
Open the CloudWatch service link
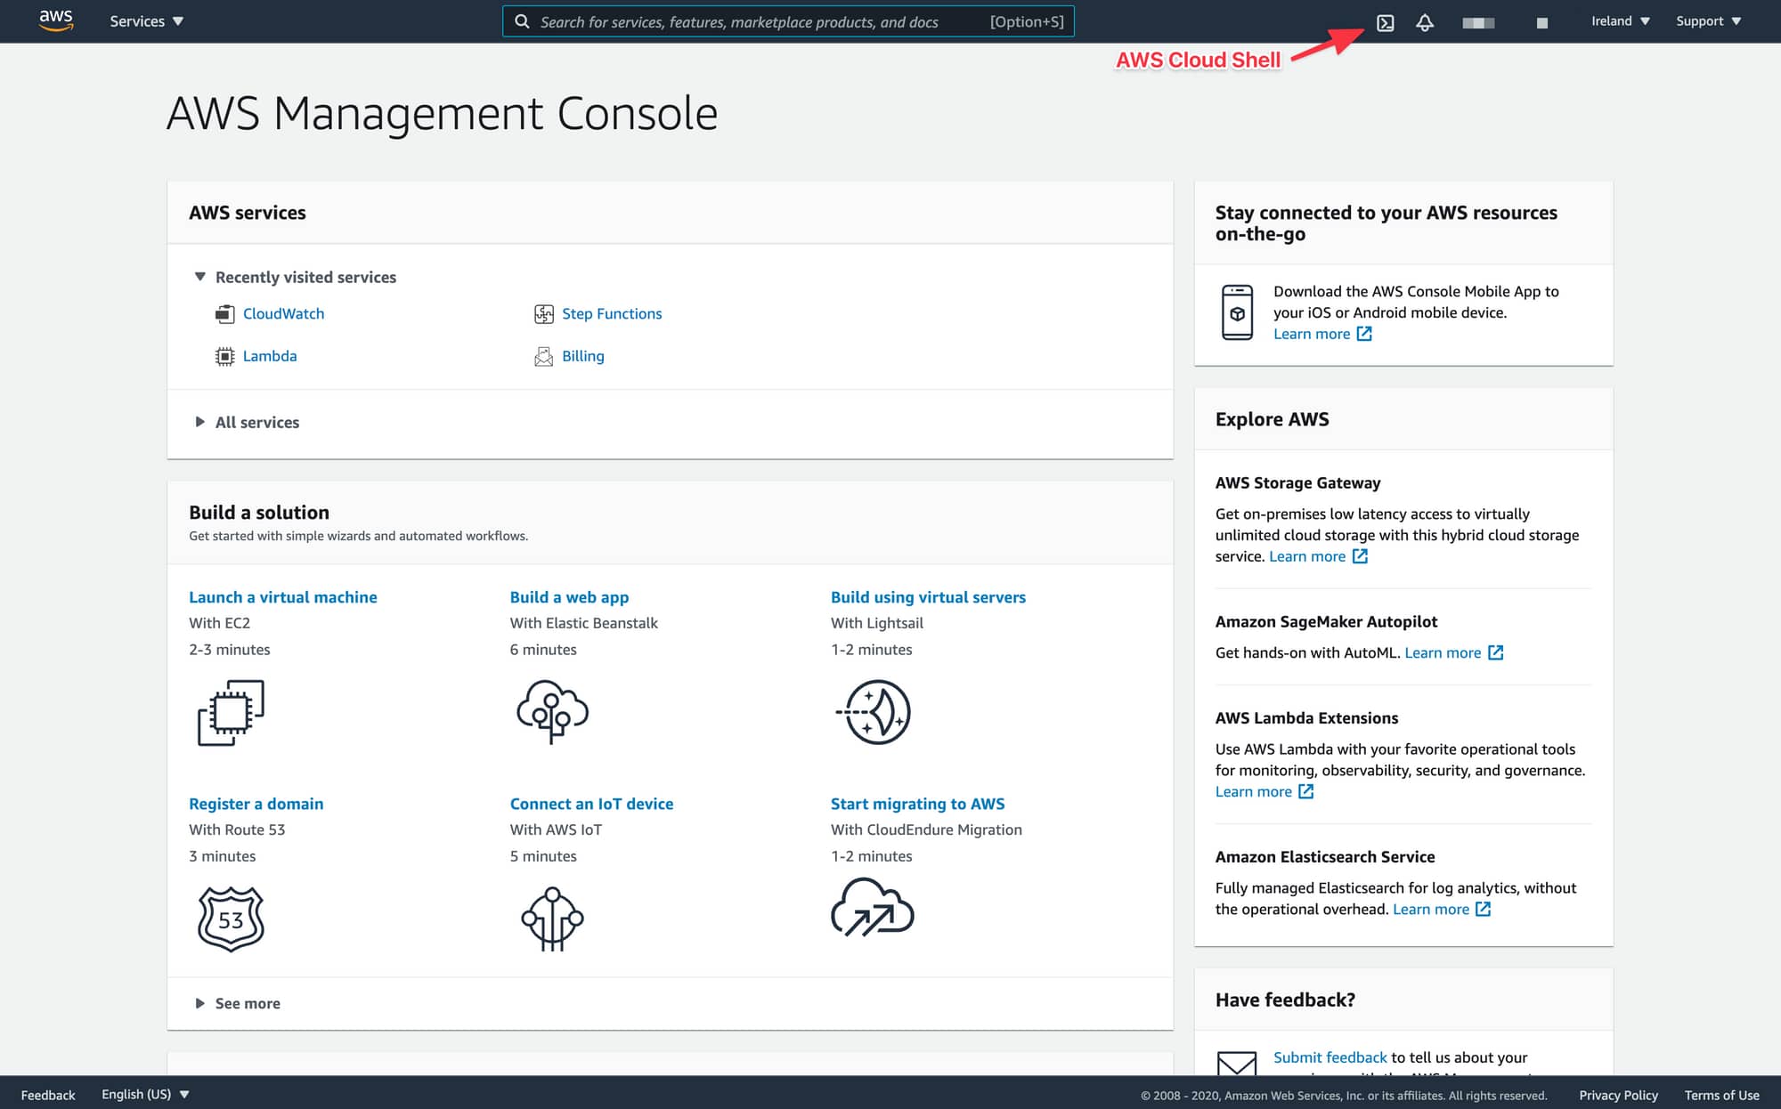point(283,314)
